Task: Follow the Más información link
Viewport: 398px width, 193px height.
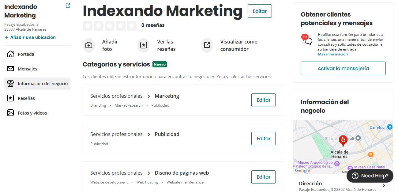Action: [x=333, y=54]
